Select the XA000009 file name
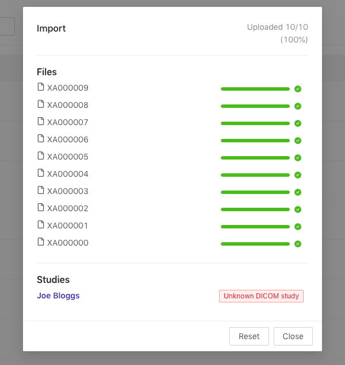The width and height of the screenshot is (345, 365). click(x=68, y=88)
